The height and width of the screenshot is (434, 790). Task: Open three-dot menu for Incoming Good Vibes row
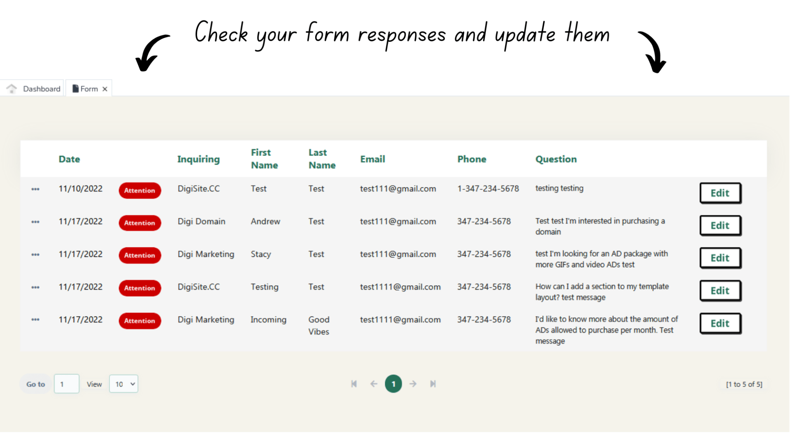coord(35,320)
